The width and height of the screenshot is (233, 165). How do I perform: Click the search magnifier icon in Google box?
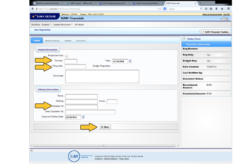coord(201,9)
